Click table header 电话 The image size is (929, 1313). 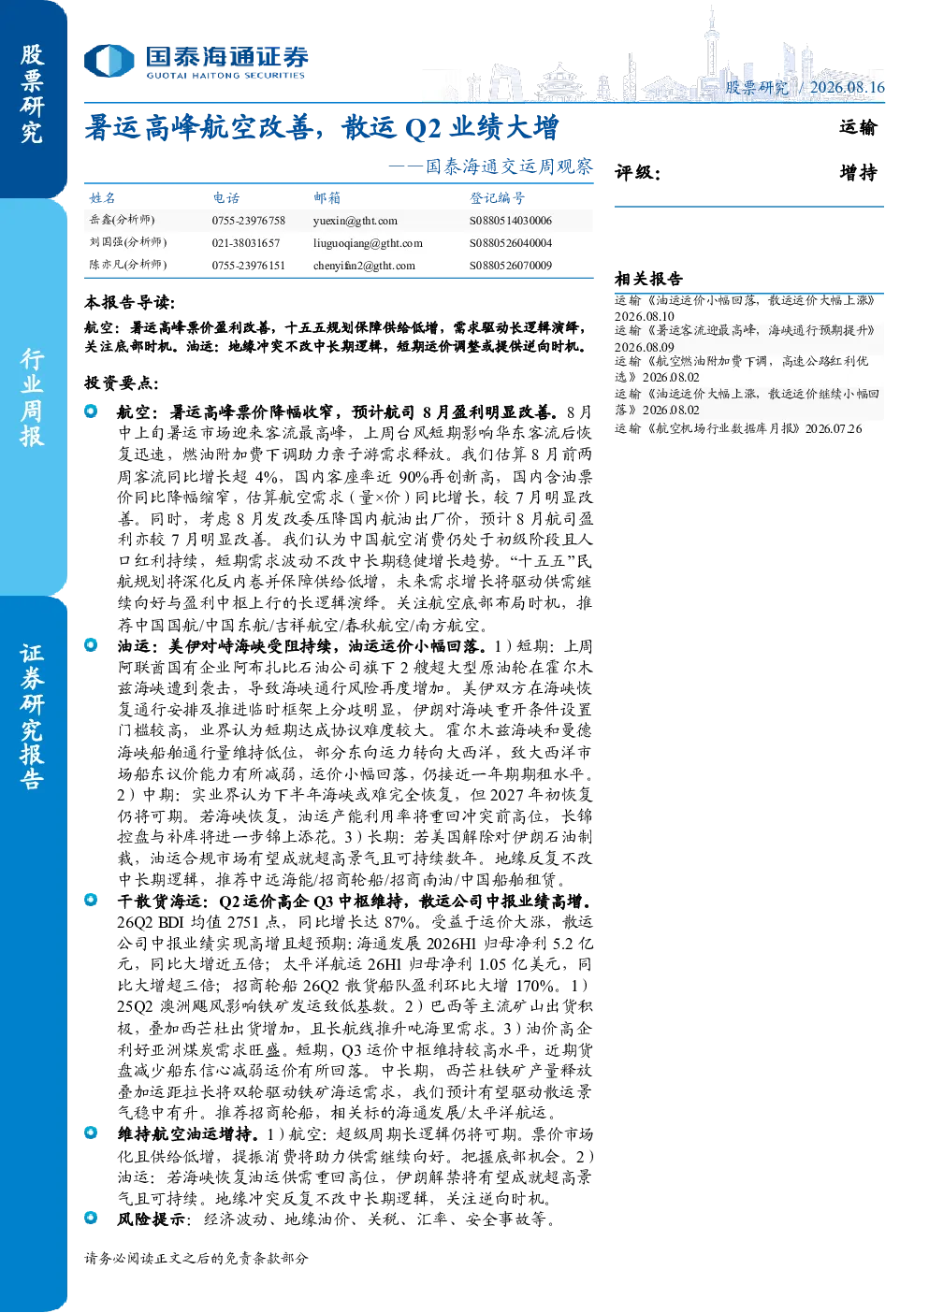point(225,198)
